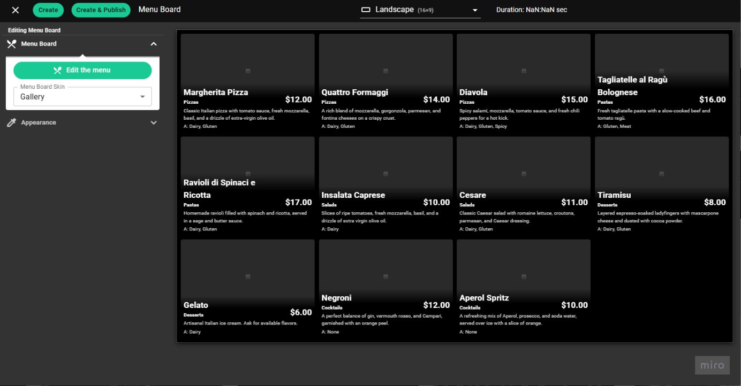Image resolution: width=741 pixels, height=386 pixels.
Task: Click the Quattro Formaggi title
Action: pyautogui.click(x=354, y=92)
